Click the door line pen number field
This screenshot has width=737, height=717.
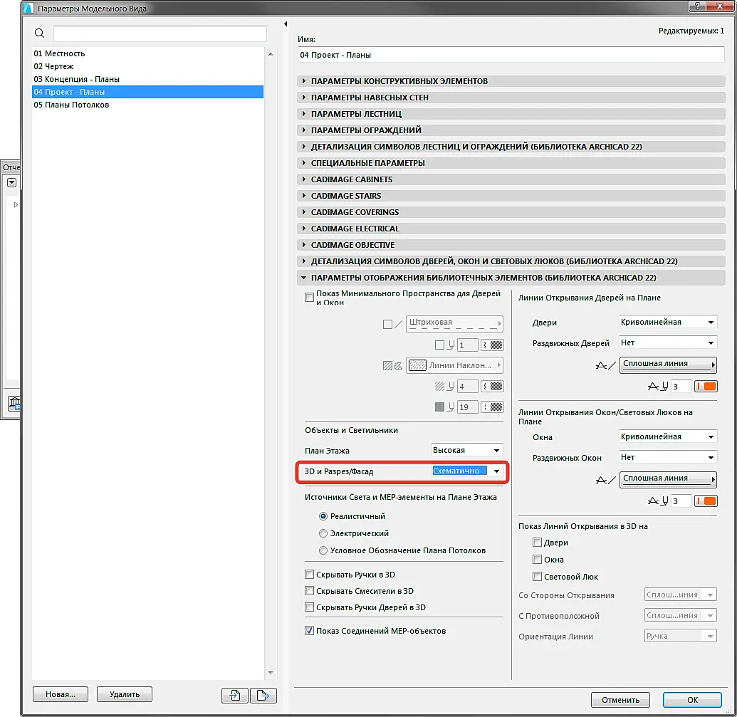681,386
